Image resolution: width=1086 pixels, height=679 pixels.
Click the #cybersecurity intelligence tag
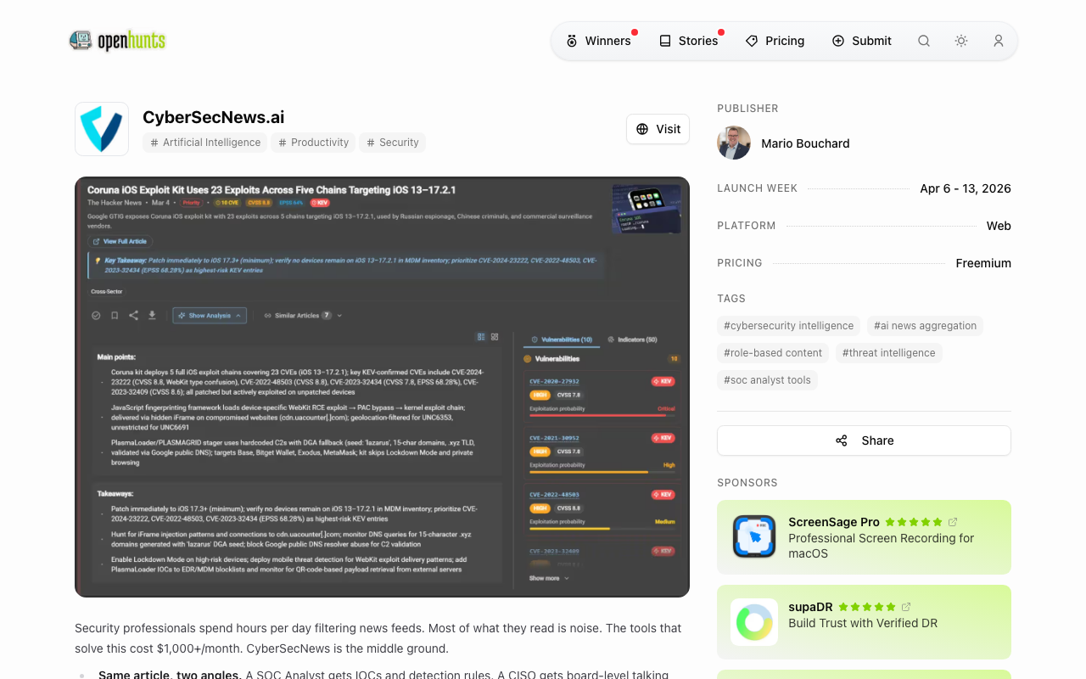pos(788,326)
